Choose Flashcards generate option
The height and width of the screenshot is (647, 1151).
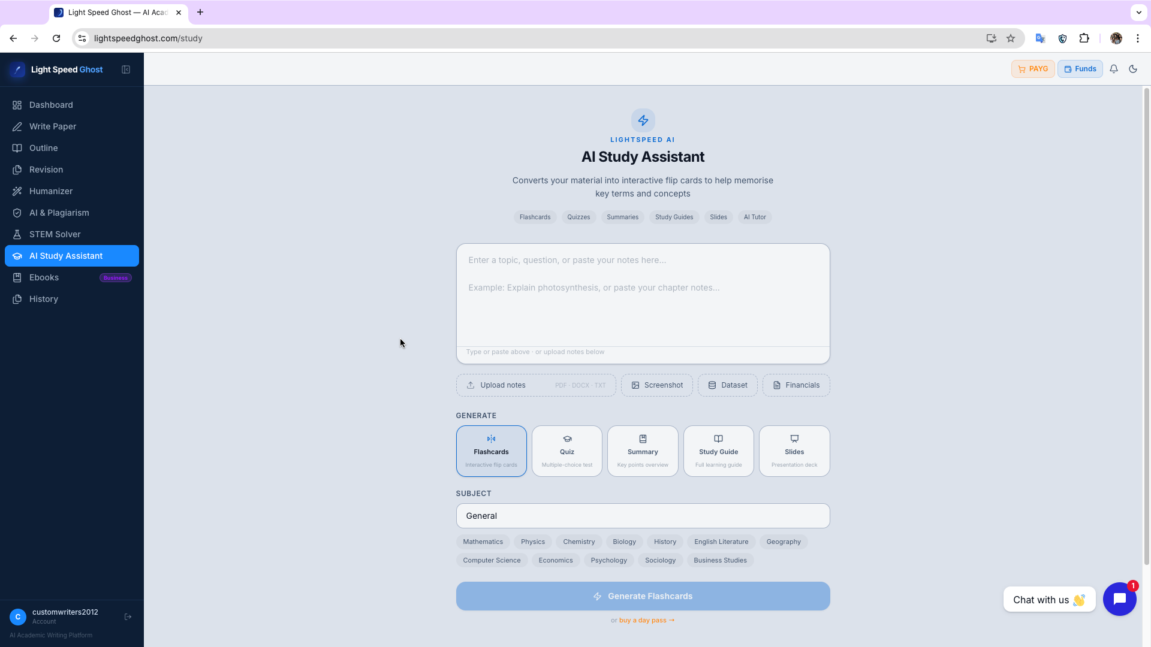click(x=492, y=451)
